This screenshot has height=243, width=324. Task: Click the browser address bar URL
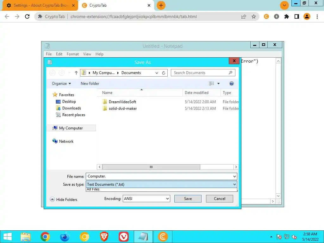(x=134, y=16)
